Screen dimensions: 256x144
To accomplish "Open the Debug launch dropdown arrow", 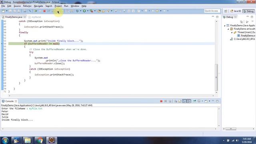I will click(x=80, y=11).
